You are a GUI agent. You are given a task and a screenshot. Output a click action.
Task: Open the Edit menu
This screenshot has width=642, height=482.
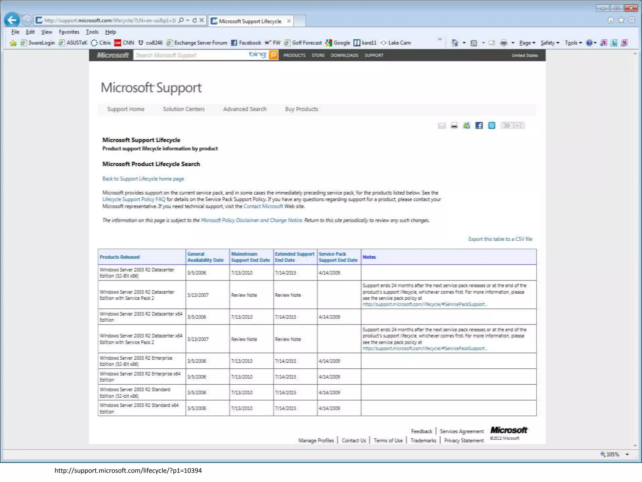(30, 32)
